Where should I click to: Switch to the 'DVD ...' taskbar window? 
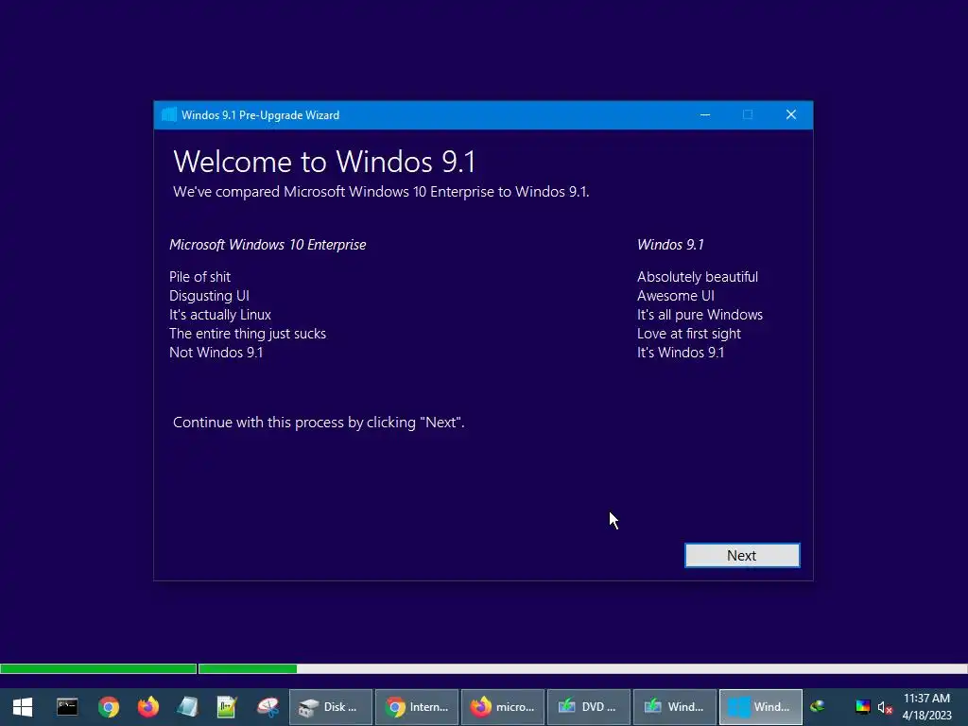pyautogui.click(x=588, y=706)
